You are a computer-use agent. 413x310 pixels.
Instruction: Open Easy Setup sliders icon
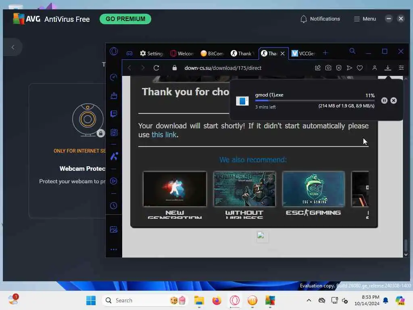click(x=401, y=68)
